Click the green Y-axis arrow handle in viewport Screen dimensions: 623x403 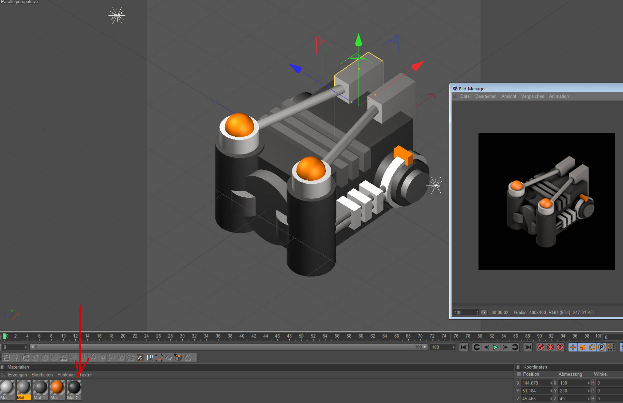click(359, 40)
